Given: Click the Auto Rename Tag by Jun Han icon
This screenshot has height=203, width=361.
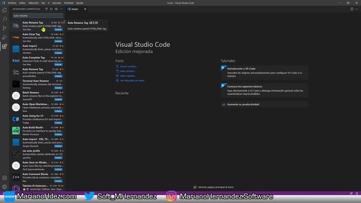Looking at the screenshot, I should pos(16,26).
